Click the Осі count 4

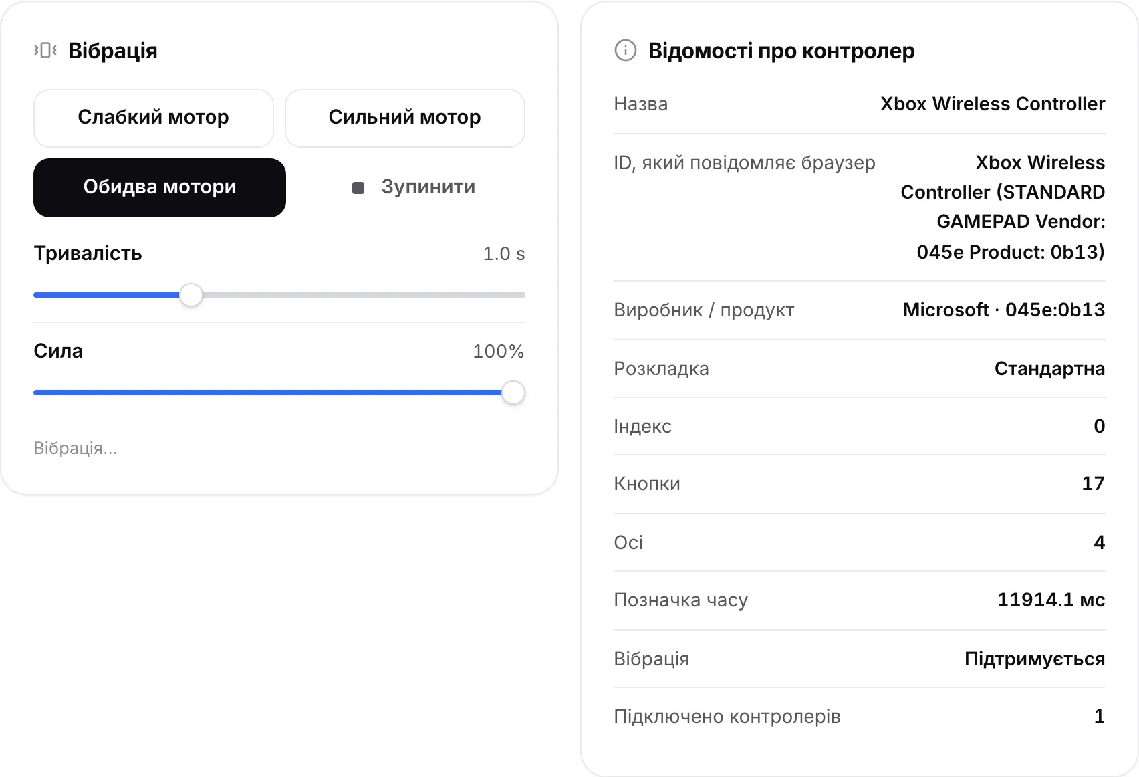click(x=1100, y=543)
